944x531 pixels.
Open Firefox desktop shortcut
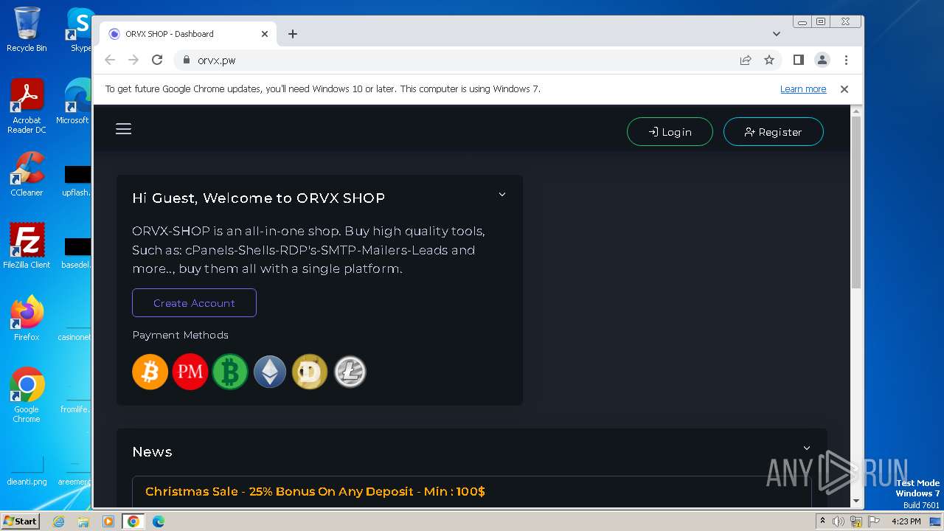[x=27, y=319]
